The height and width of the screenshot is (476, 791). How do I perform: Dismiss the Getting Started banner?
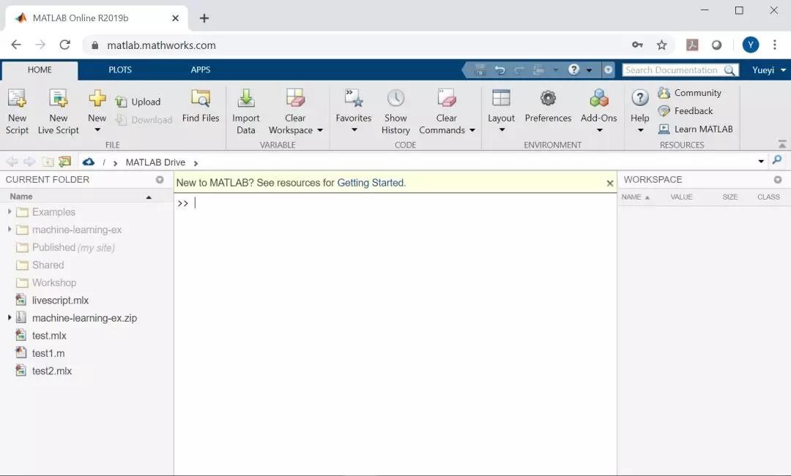point(609,184)
